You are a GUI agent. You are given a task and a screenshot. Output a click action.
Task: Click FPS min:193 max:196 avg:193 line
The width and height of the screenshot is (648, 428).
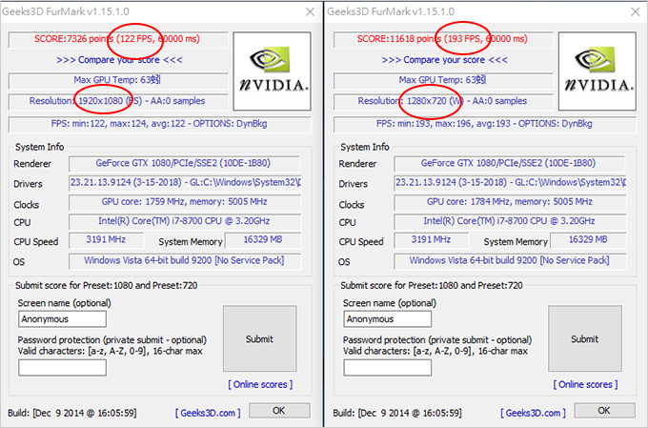[x=484, y=124]
